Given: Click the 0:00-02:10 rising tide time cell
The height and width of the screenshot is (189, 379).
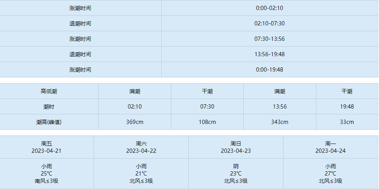Looking at the screenshot, I should [x=270, y=8].
